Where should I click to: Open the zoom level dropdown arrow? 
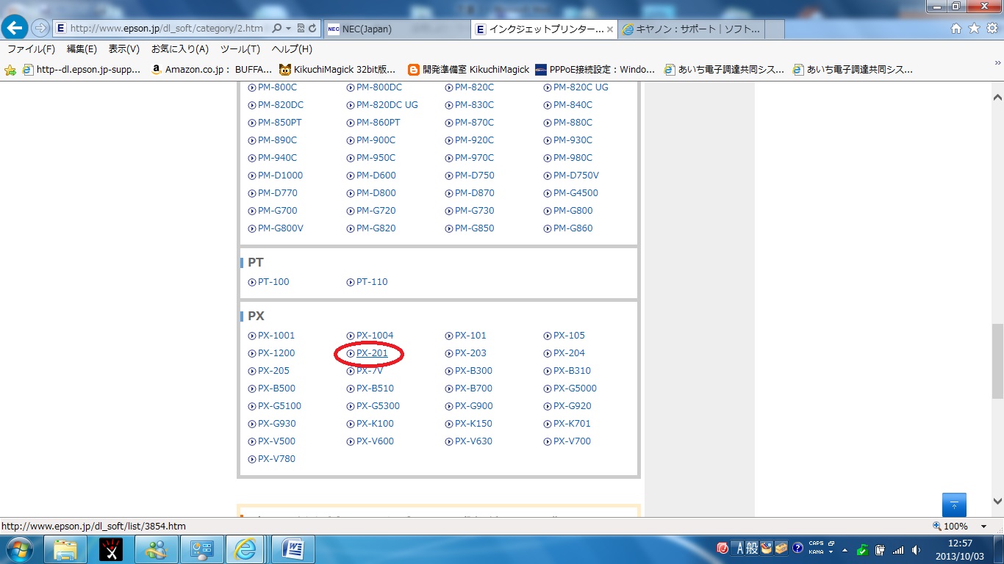click(x=983, y=527)
